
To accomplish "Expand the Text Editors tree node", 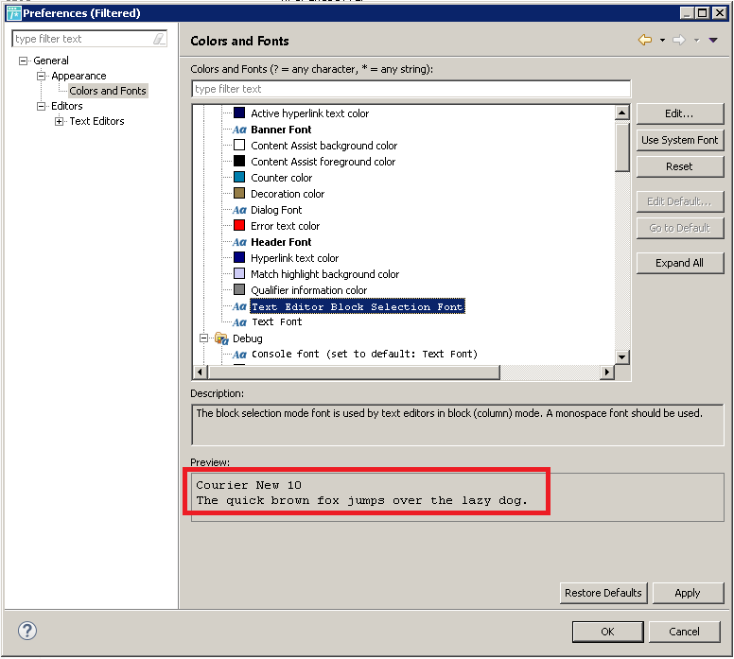I will tap(59, 122).
